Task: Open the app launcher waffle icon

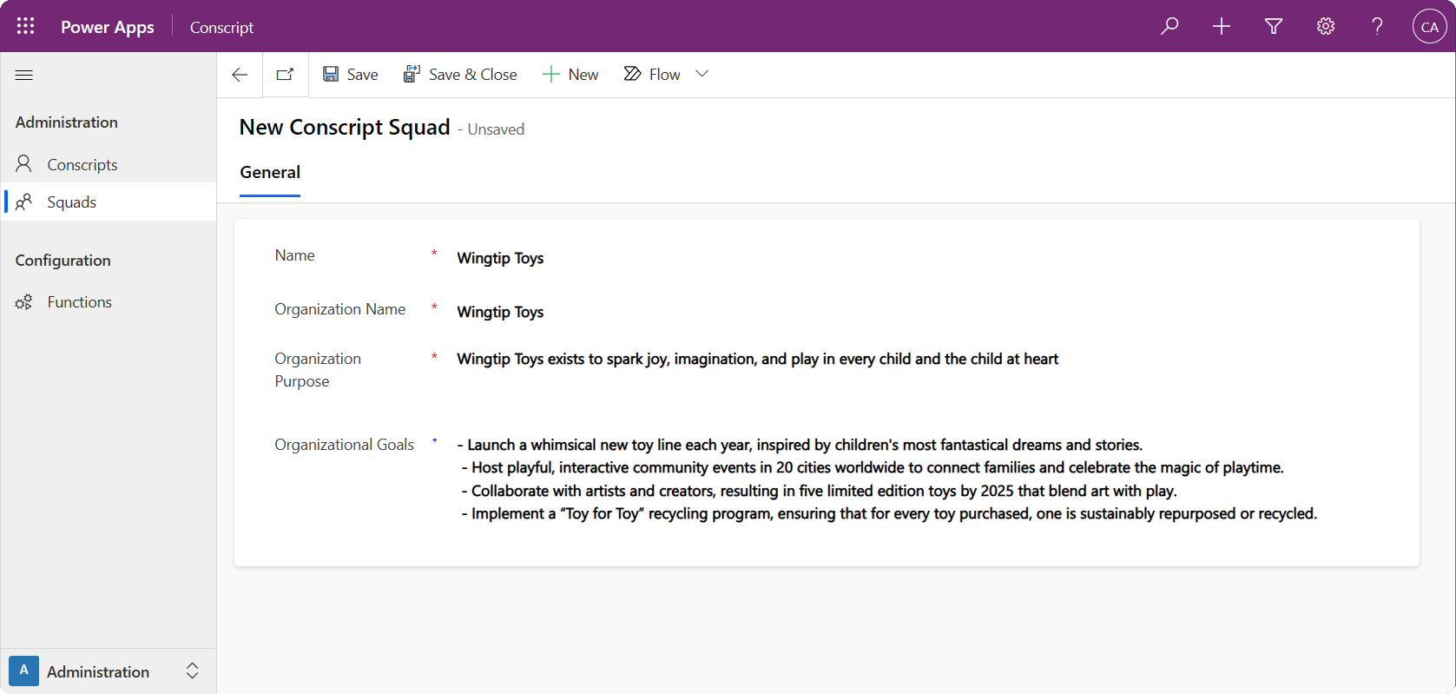Action: coord(25,26)
